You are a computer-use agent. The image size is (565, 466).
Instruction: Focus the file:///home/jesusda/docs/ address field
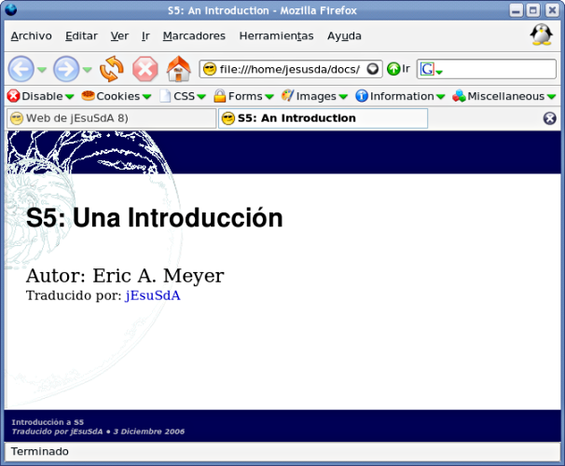click(x=290, y=69)
